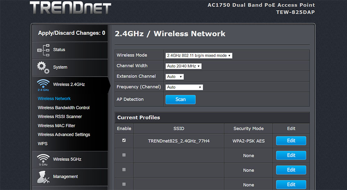Disable the TRENDnet825_2.4GHz_77H4 profile checkbox
347x190 pixels.
[x=124, y=140]
